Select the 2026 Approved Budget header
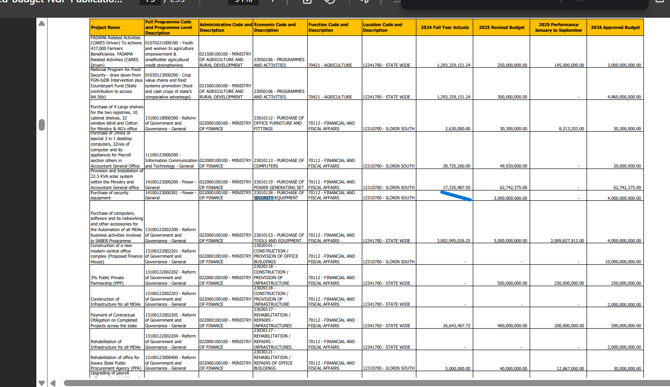The height and width of the screenshot is (387, 670). click(x=615, y=28)
